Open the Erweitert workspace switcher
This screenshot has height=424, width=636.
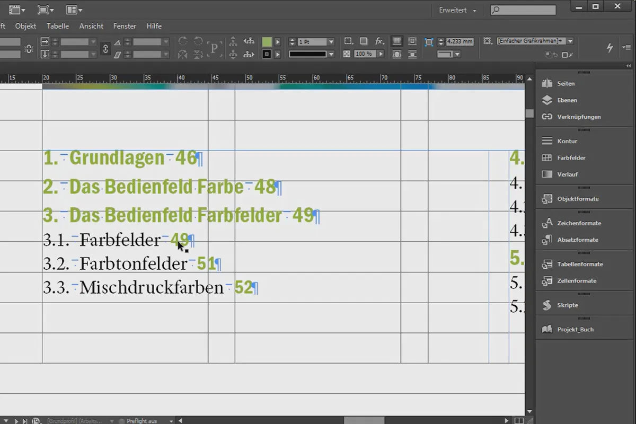(x=458, y=10)
